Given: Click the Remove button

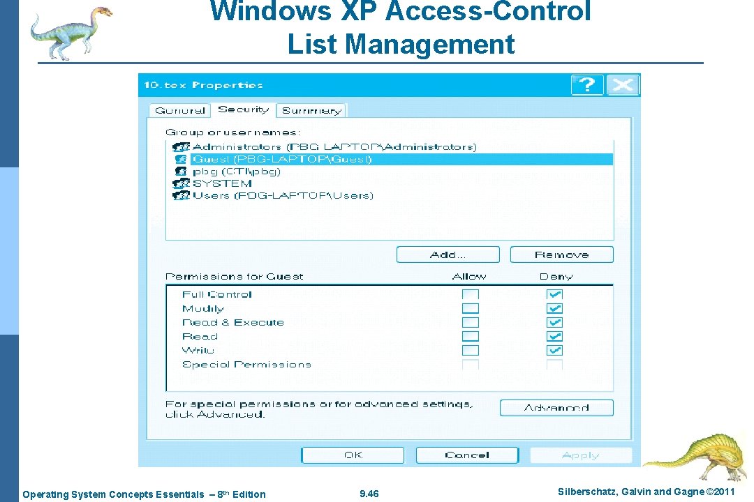Looking at the screenshot, I should [561, 254].
